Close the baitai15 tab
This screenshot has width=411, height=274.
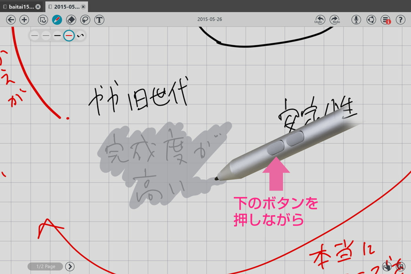point(38,7)
